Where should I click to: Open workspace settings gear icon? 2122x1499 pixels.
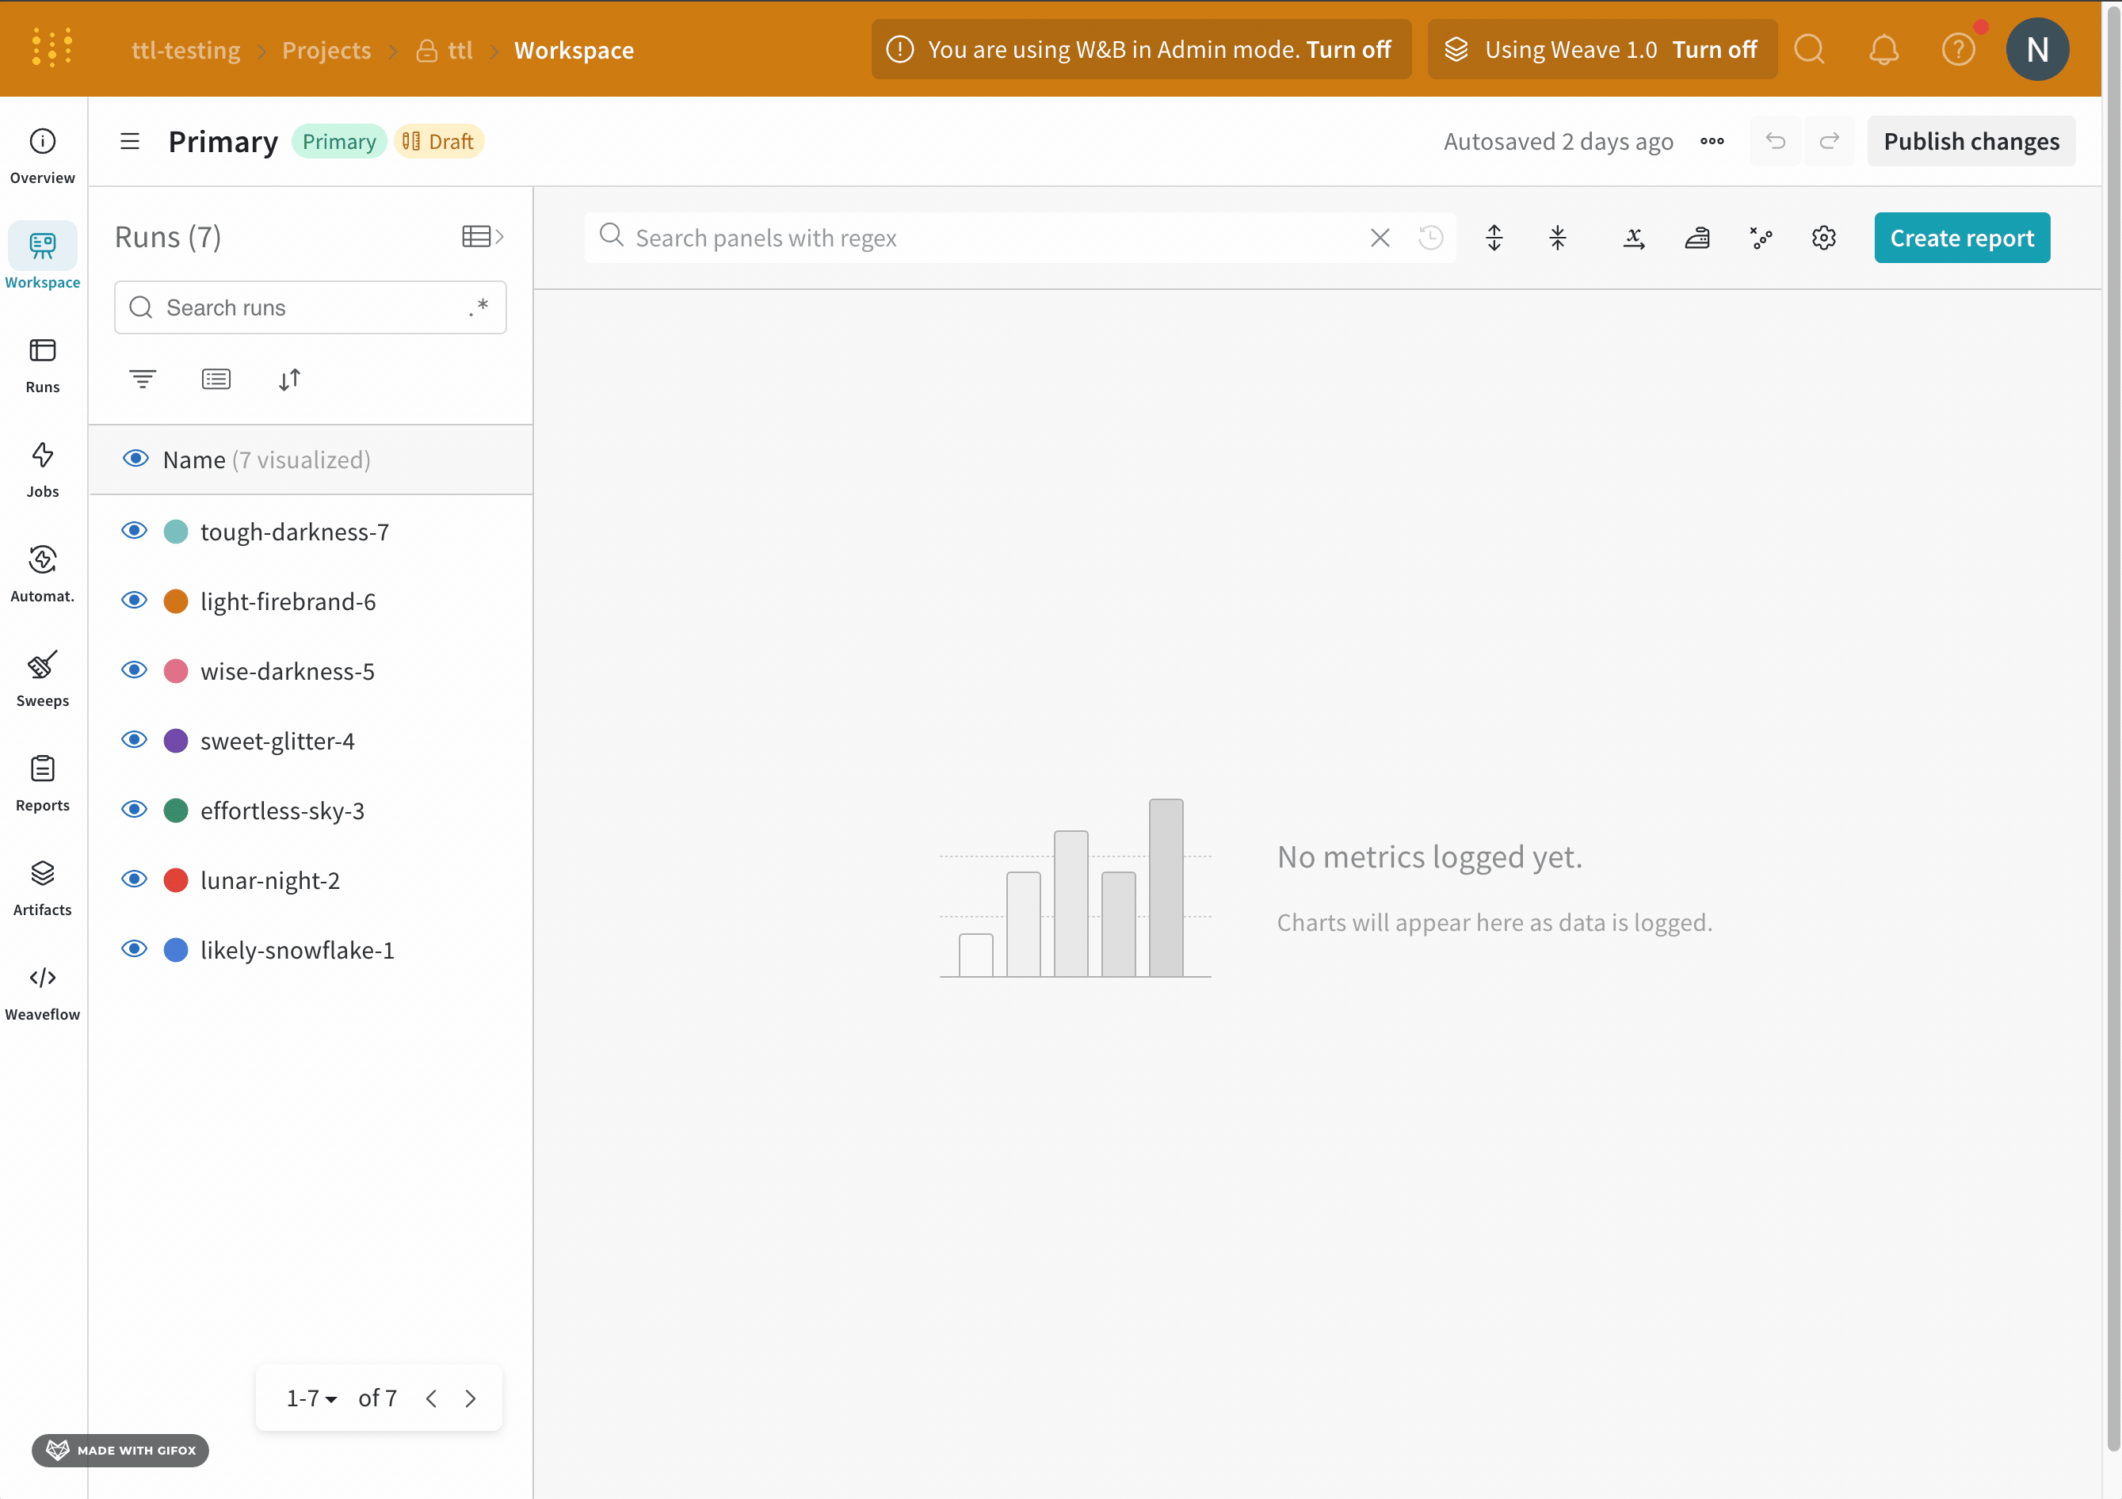tap(1822, 238)
